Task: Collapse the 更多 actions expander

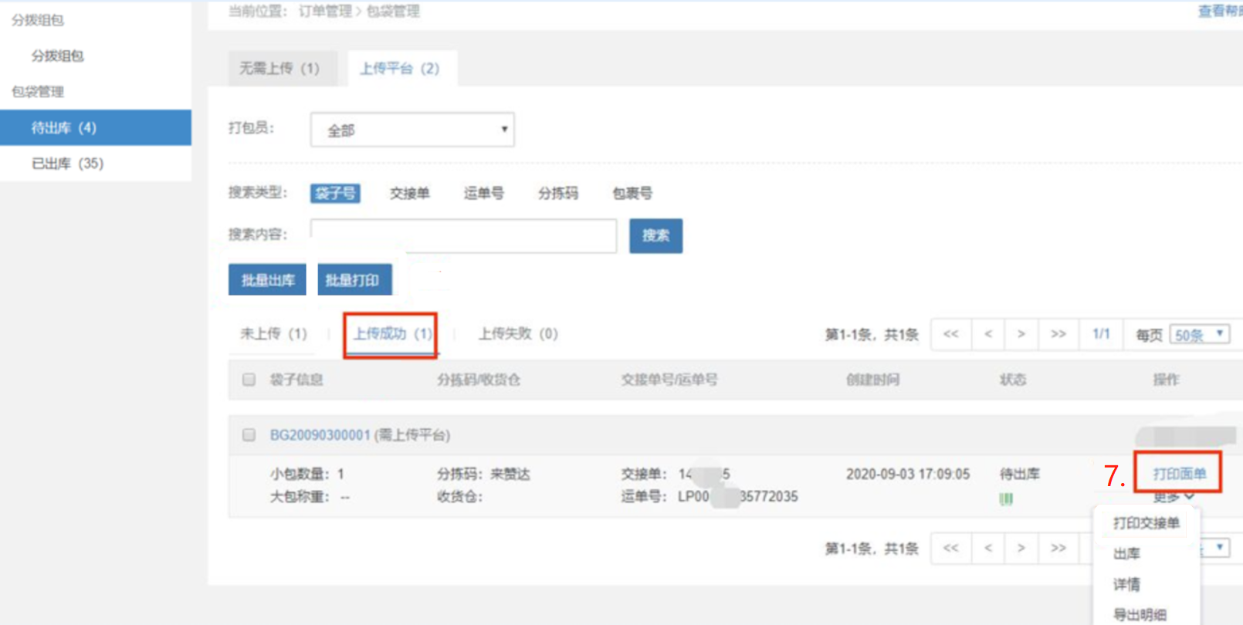Action: pyautogui.click(x=1174, y=497)
